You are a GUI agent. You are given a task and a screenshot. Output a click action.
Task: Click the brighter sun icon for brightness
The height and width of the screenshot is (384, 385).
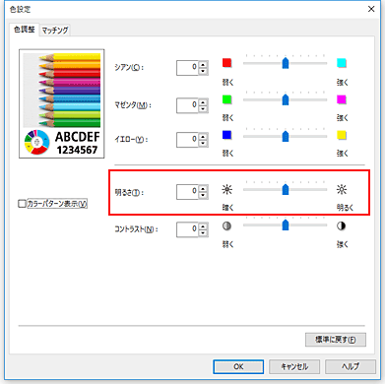342,189
